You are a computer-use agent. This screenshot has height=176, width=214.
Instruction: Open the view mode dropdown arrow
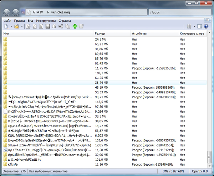point(194,26)
